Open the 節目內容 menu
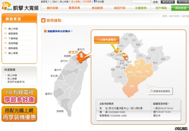This screenshot has width=189, height=131. click(120, 8)
